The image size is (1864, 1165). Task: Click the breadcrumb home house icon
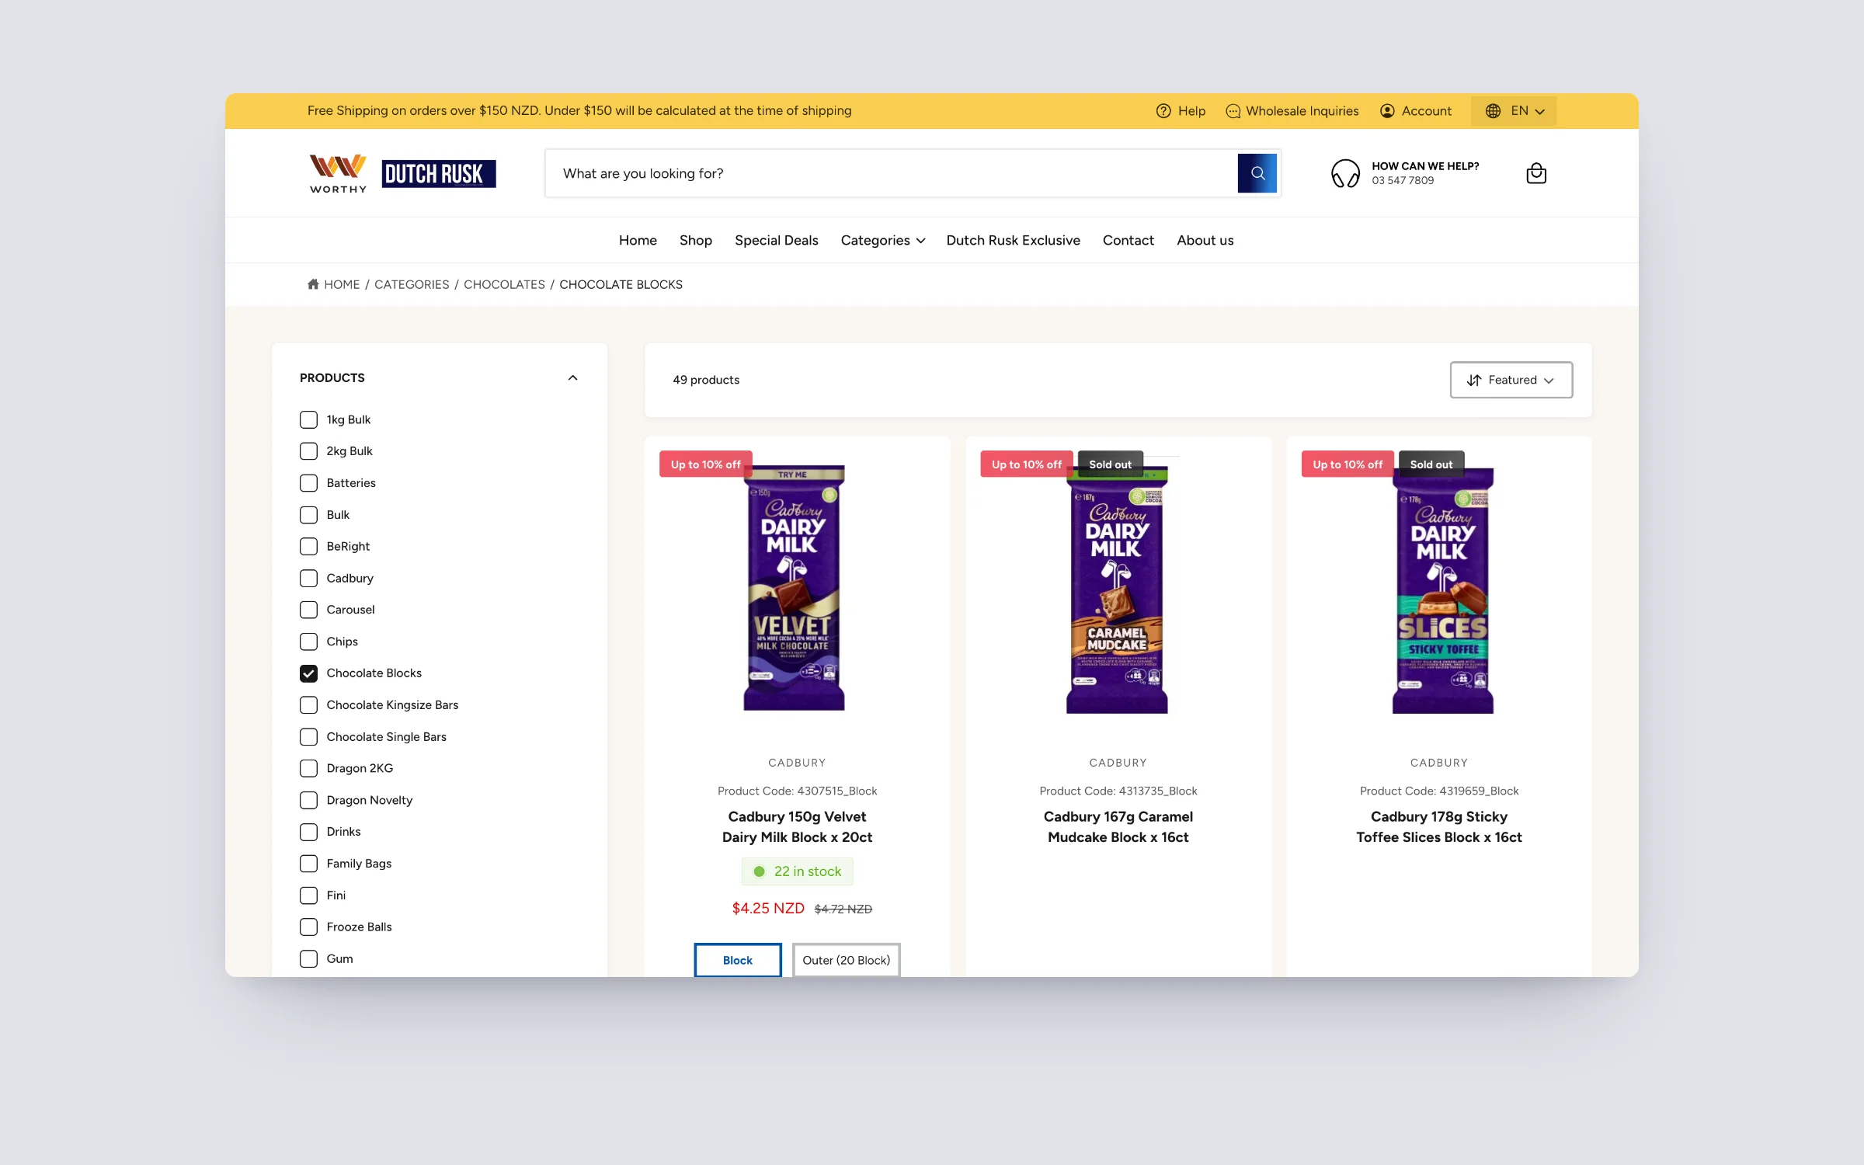(x=313, y=284)
